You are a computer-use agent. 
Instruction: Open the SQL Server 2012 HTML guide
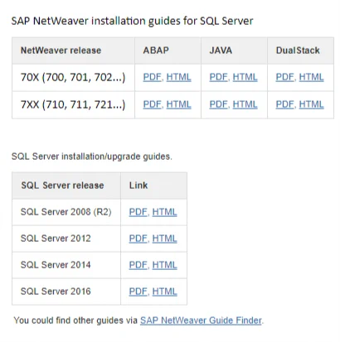pos(164,238)
